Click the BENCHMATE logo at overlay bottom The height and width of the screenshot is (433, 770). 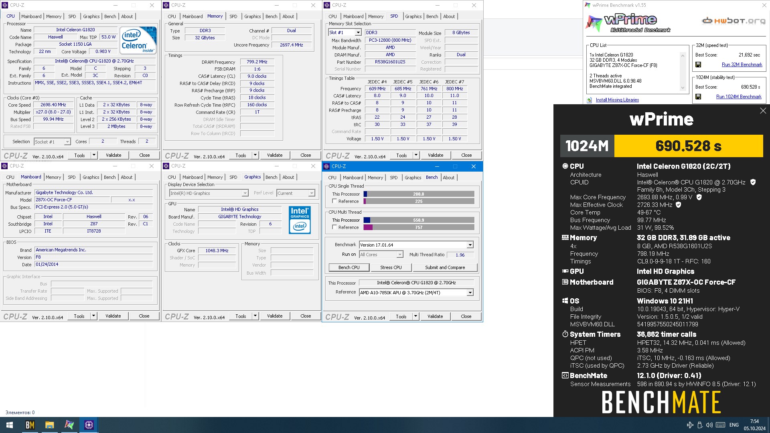(661, 402)
